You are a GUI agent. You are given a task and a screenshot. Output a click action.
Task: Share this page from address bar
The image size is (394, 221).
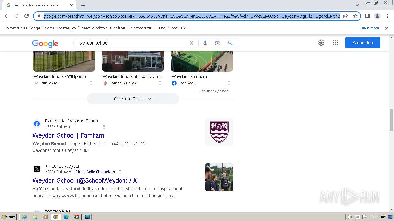pyautogui.click(x=345, y=16)
